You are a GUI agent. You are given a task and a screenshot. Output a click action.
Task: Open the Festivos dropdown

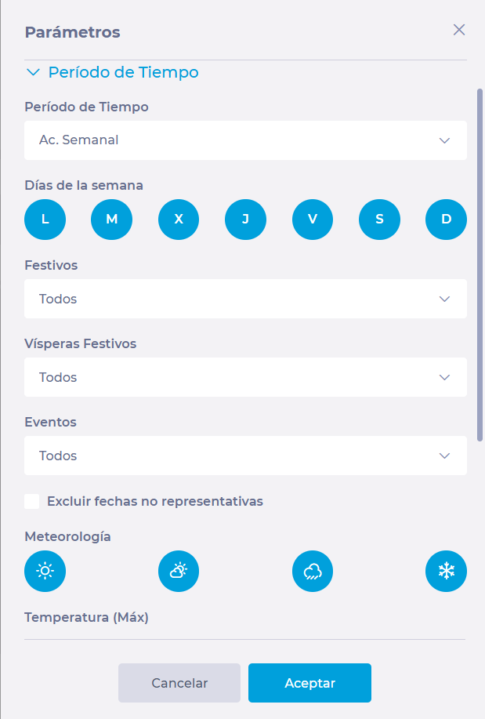[x=245, y=299]
